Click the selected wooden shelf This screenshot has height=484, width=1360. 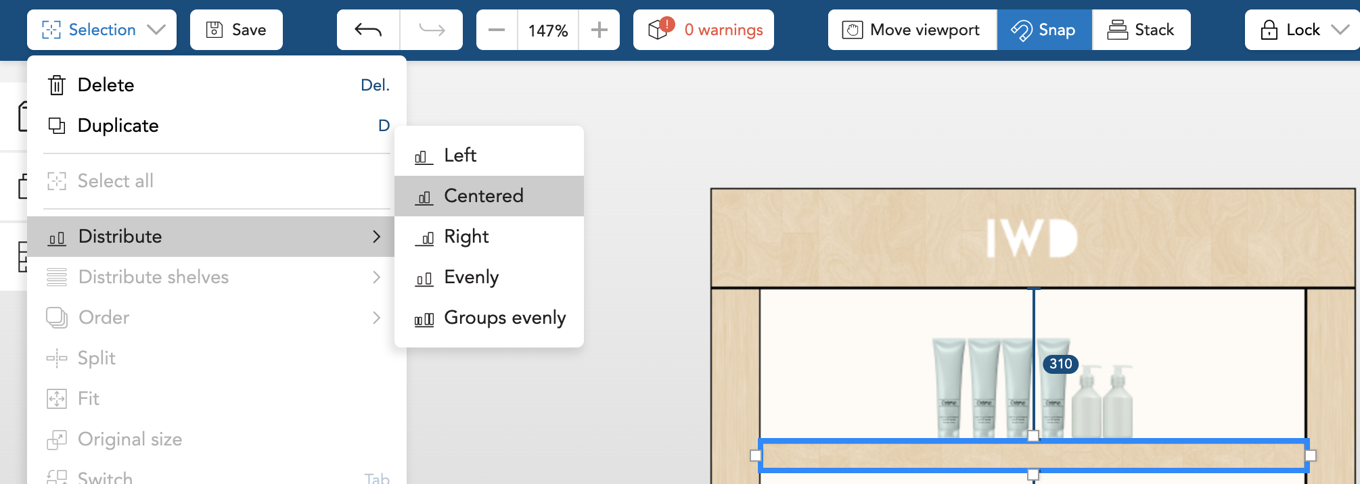880,456
